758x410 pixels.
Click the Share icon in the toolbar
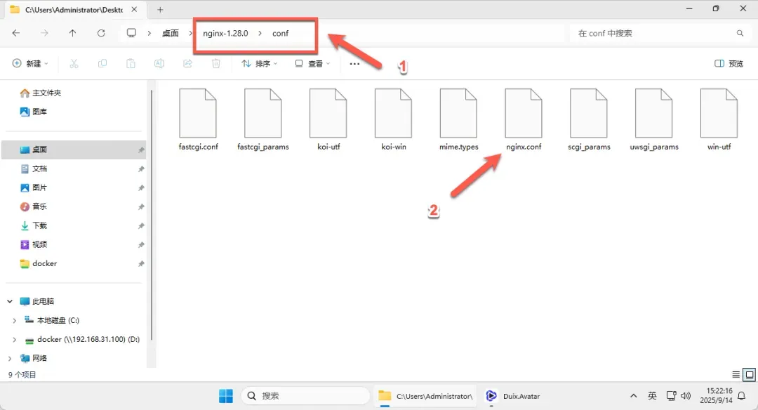pyautogui.click(x=187, y=63)
